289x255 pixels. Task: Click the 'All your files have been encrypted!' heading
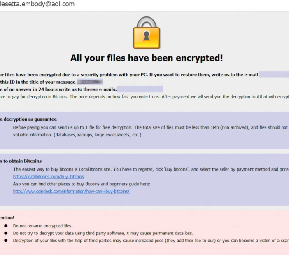[147, 58]
